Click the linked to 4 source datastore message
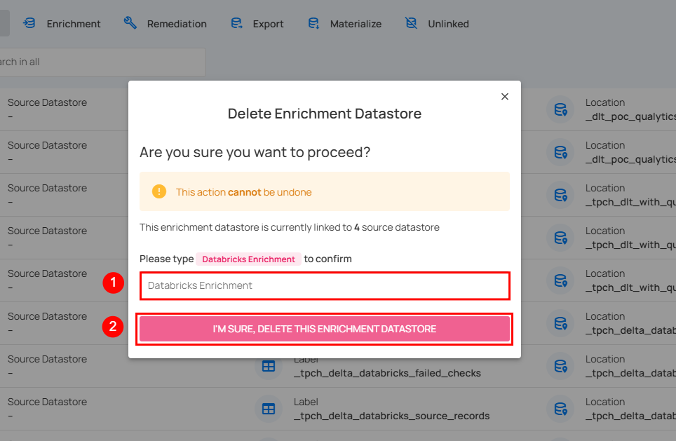Image resolution: width=676 pixels, height=441 pixels. (290, 227)
